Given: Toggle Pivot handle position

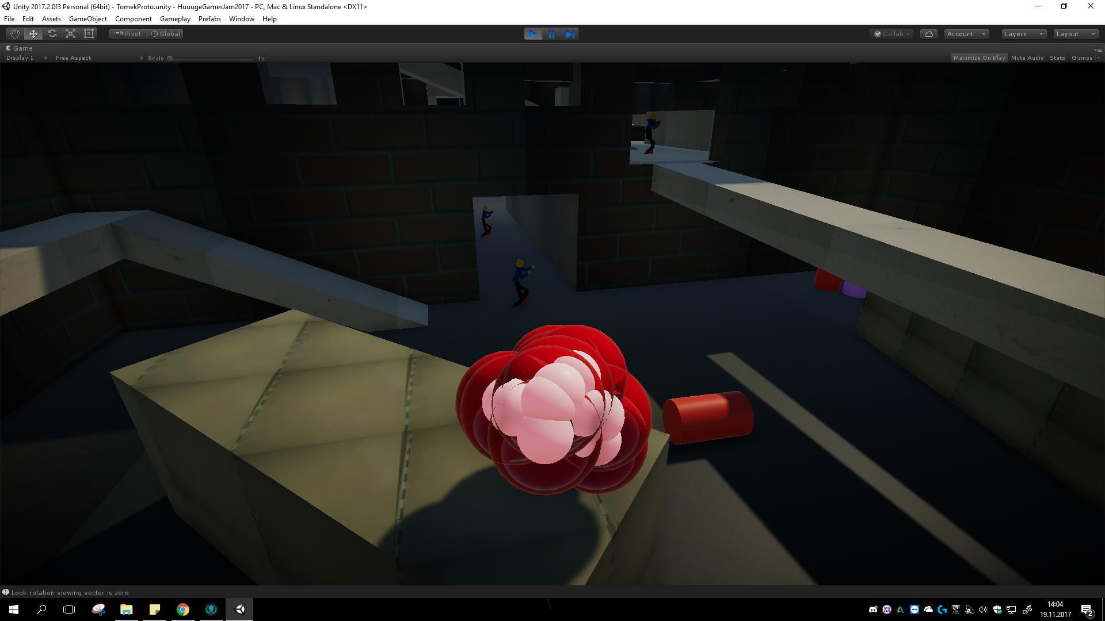Looking at the screenshot, I should click(128, 34).
